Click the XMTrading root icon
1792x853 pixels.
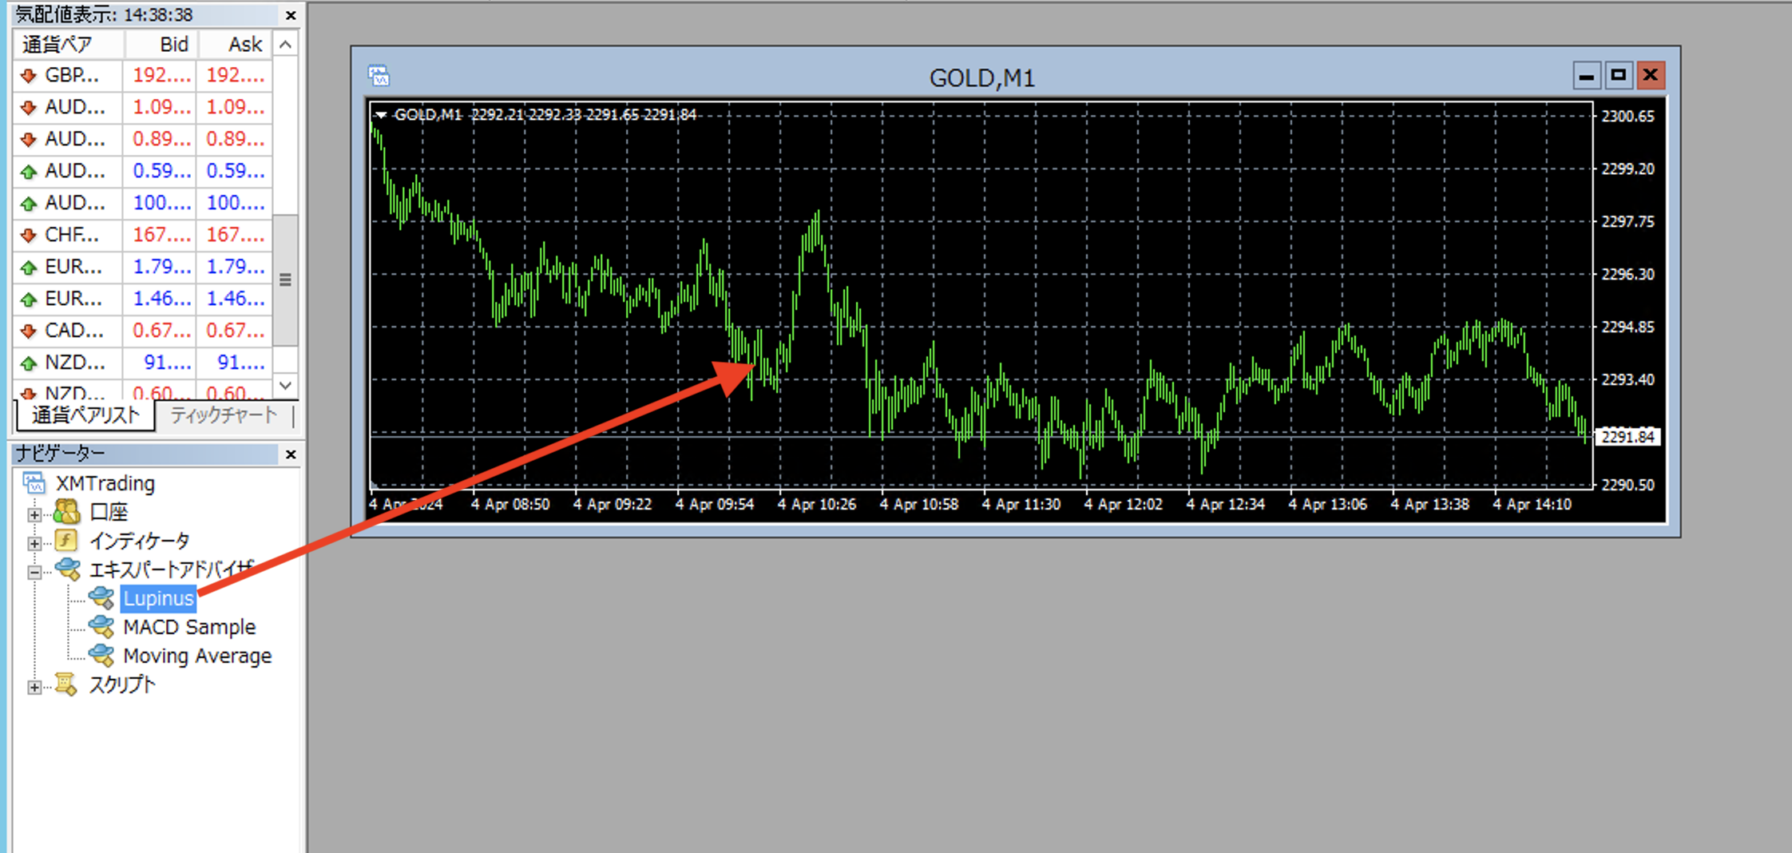coord(34,483)
